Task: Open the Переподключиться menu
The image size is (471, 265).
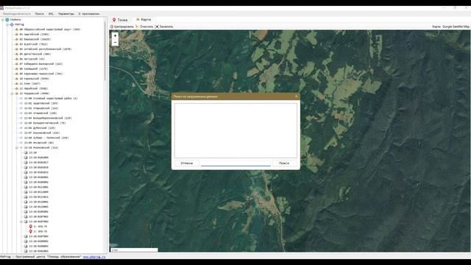Action: [x=16, y=14]
